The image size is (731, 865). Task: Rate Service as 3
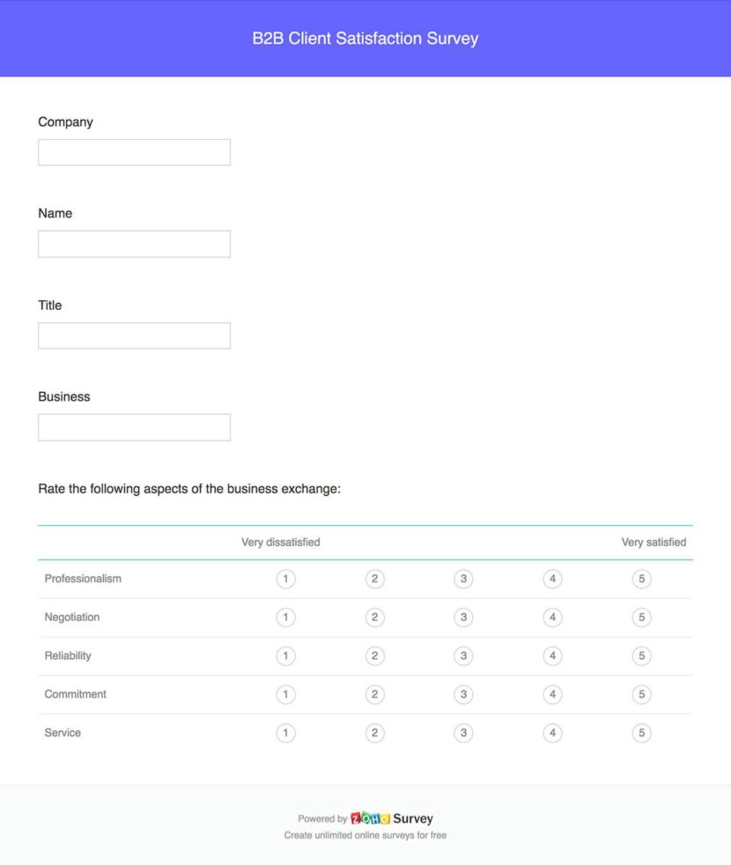click(x=463, y=732)
